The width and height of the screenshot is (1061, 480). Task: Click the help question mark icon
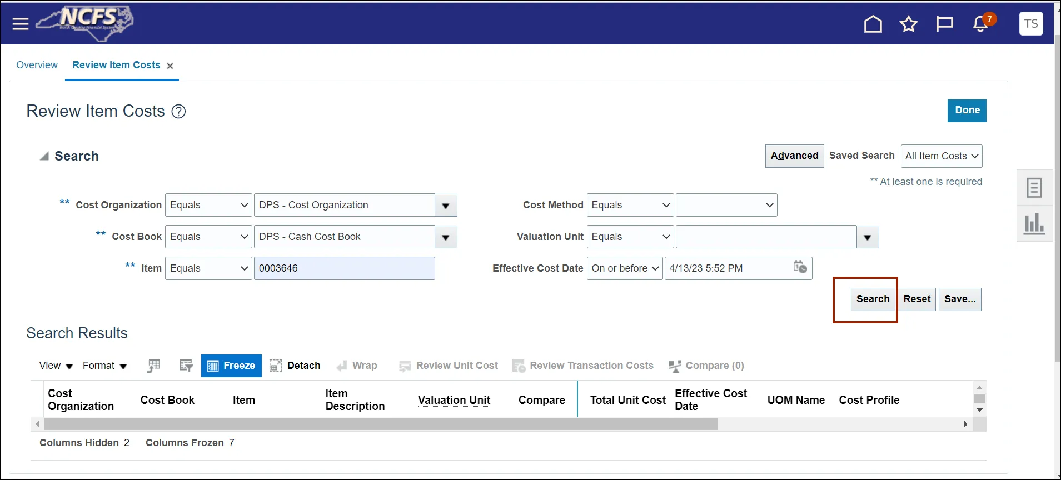pos(178,112)
